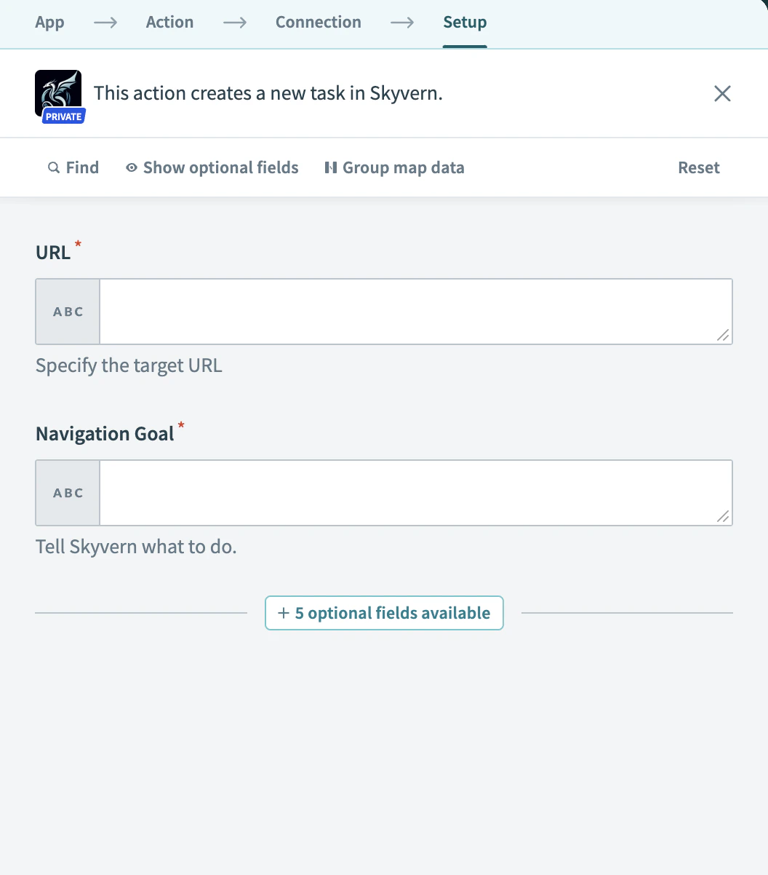Click the Find search icon

tap(53, 167)
